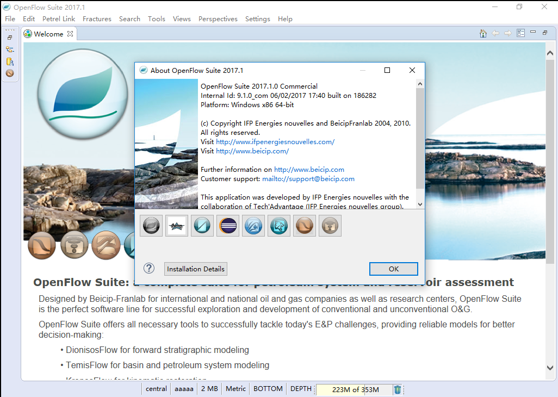Image resolution: width=558 pixels, height=397 pixels.
Task: Select the Welcome tab
Action: [48, 34]
